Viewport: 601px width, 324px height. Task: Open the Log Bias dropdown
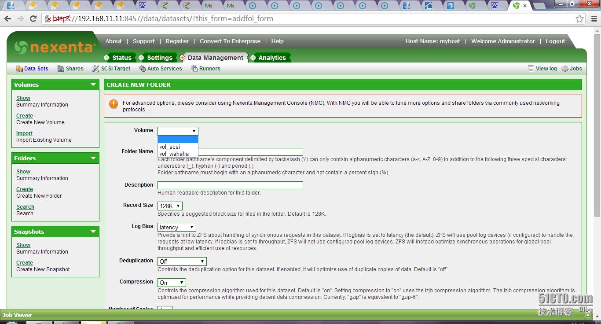tap(176, 227)
